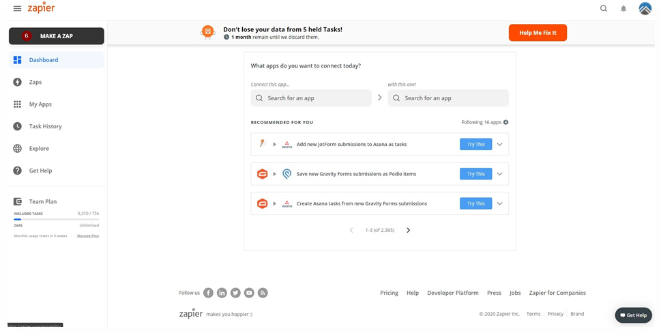
Task: Click the Explore globe icon
Action: click(17, 148)
